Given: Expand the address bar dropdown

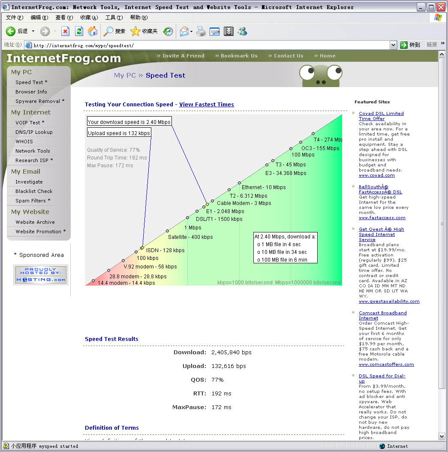Looking at the screenshot, I should pyautogui.click(x=393, y=45).
